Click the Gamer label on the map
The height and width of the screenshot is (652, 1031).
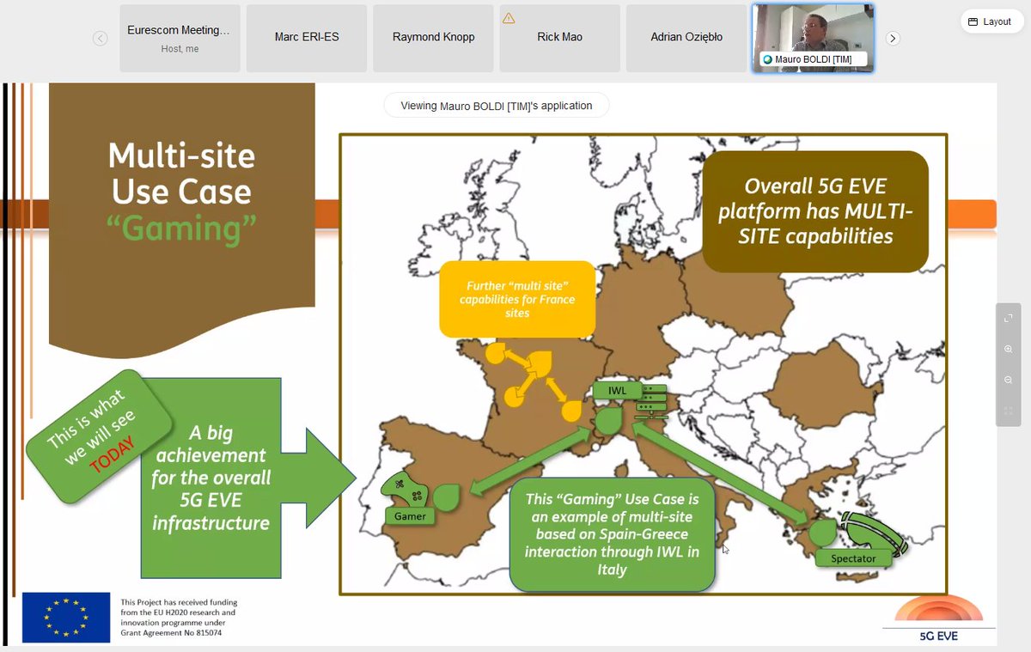tap(410, 516)
